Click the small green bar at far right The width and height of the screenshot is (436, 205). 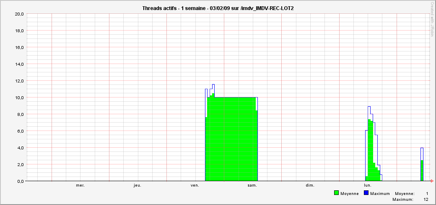[422, 171]
